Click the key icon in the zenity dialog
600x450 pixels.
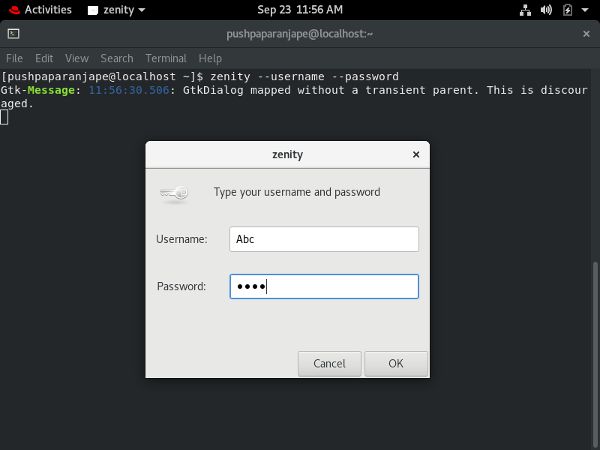[x=173, y=193]
